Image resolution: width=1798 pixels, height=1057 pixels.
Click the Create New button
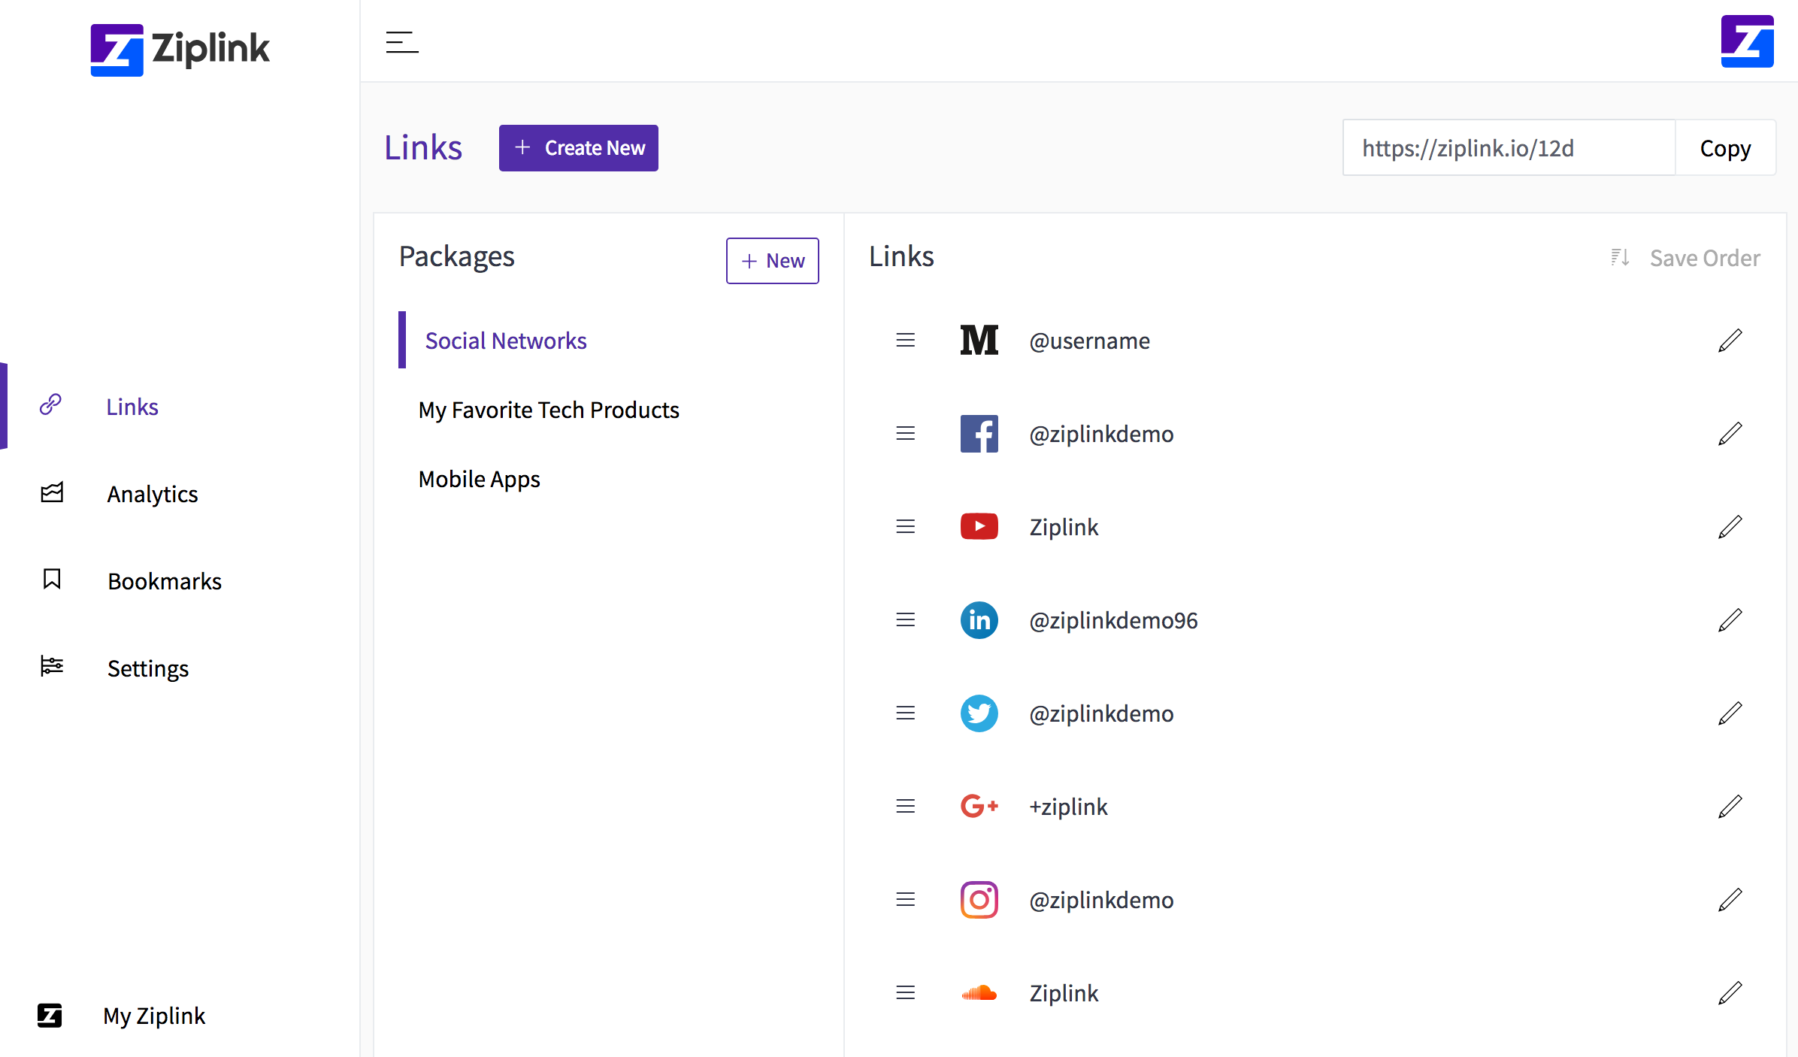point(579,148)
